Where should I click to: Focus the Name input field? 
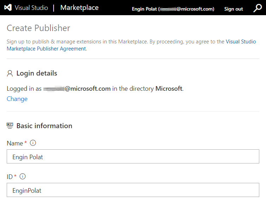tap(133, 156)
